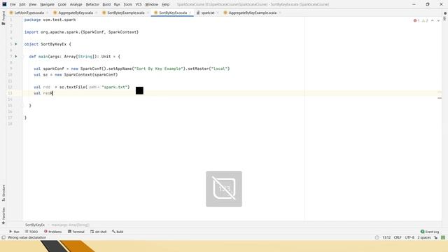Image resolution: width=448 pixels, height=252 pixels.
Task: Open the Run menu
Action: 117,4
